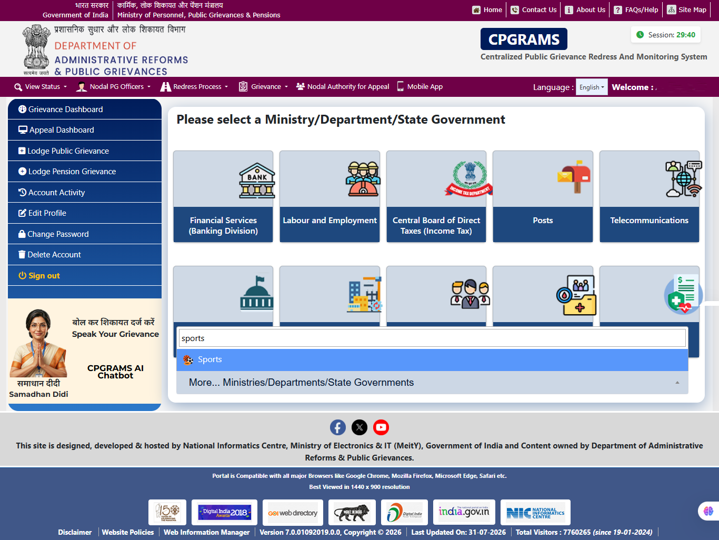
Task: Select Lodge Pension Grievance
Action: point(85,172)
